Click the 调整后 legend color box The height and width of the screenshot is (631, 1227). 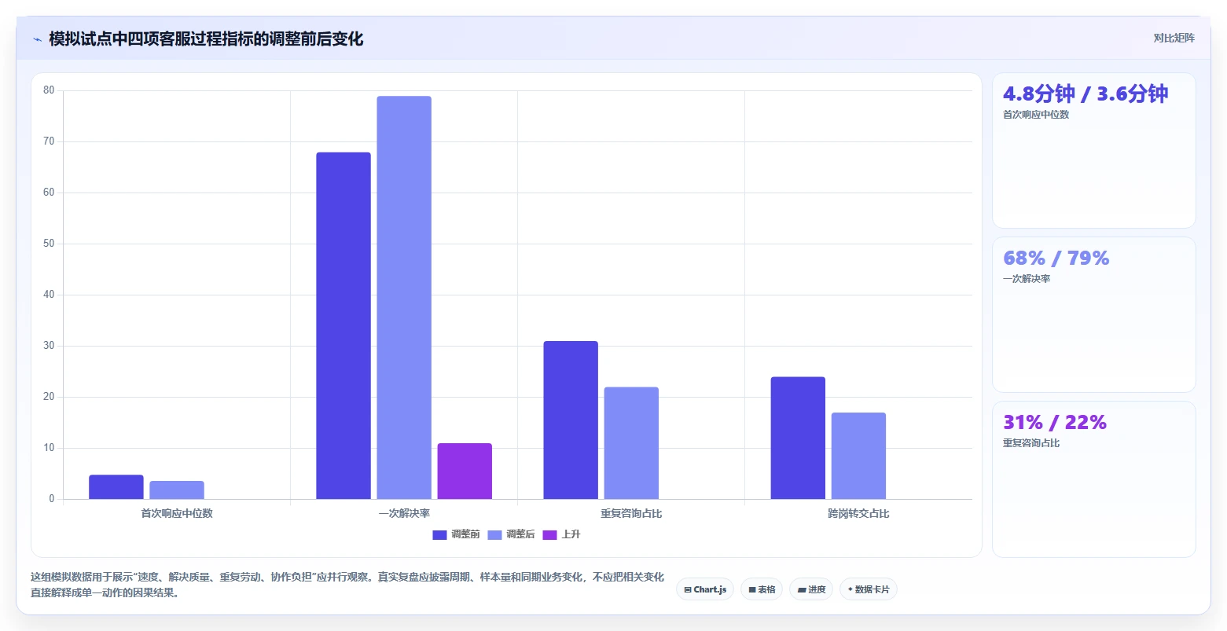[x=494, y=535]
